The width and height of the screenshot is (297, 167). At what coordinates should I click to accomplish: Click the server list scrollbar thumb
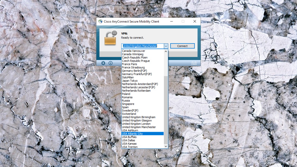[x=166, y=110]
